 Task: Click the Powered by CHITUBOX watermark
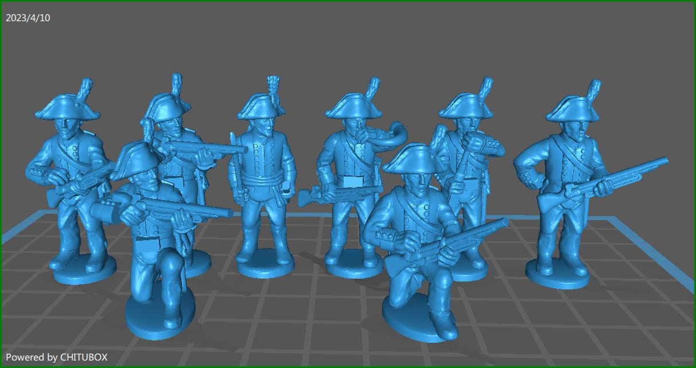coord(57,357)
